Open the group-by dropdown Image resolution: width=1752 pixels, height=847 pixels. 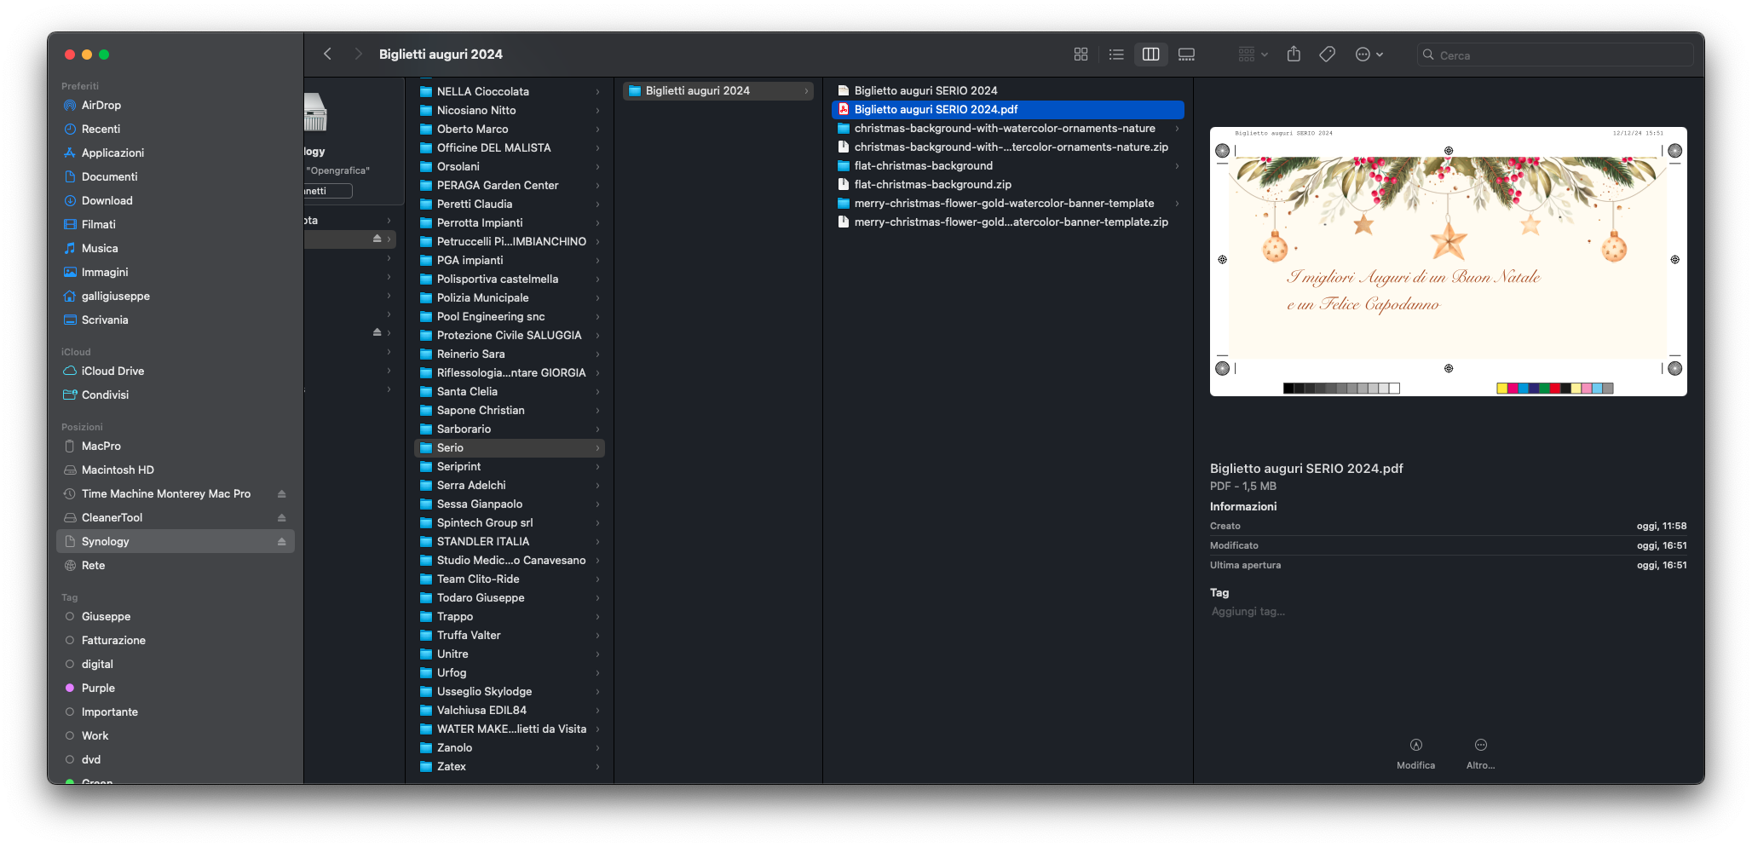1253,55
